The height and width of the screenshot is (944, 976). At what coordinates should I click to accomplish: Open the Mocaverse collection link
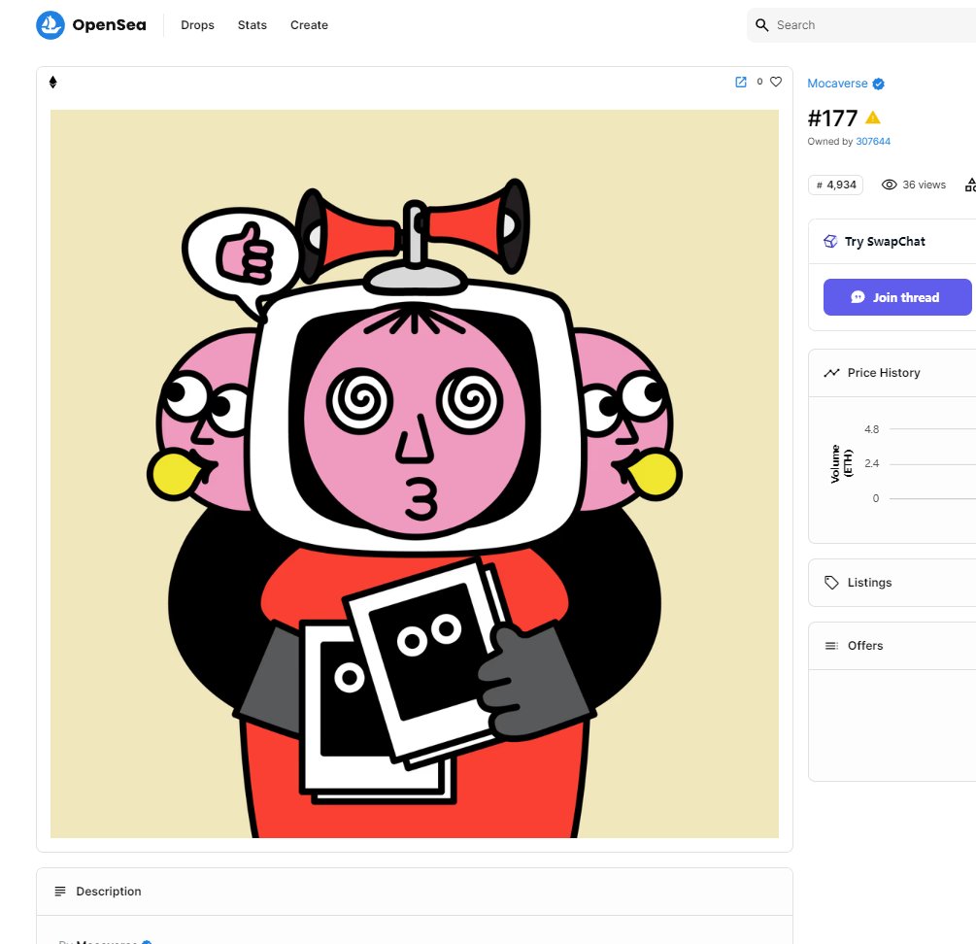tap(837, 84)
